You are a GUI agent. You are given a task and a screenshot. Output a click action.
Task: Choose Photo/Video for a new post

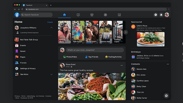[x=70, y=57]
